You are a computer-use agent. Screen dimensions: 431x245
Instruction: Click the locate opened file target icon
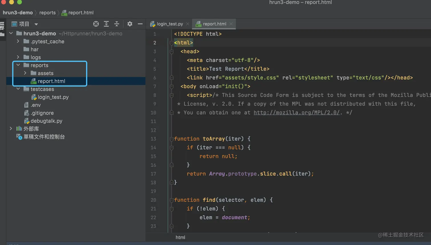(96, 24)
